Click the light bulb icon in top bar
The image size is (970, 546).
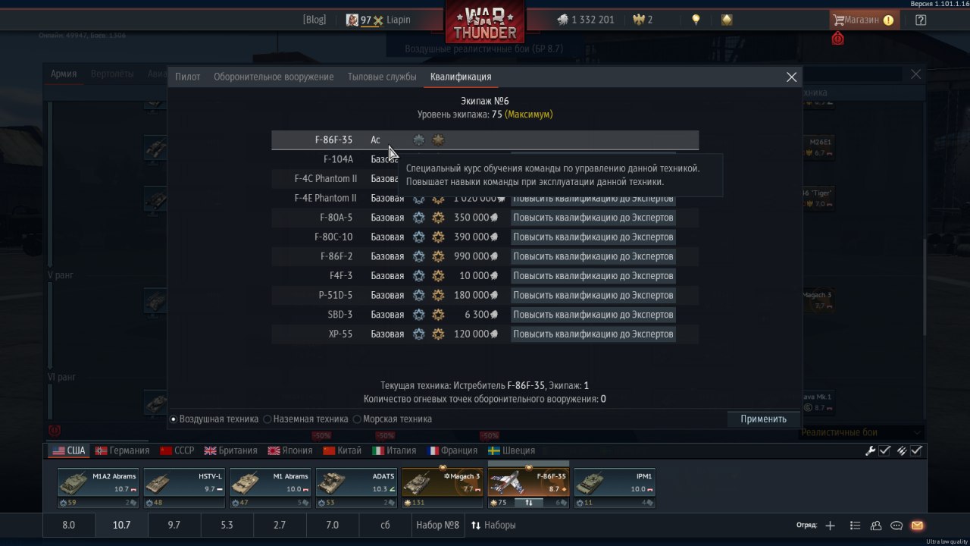click(696, 20)
